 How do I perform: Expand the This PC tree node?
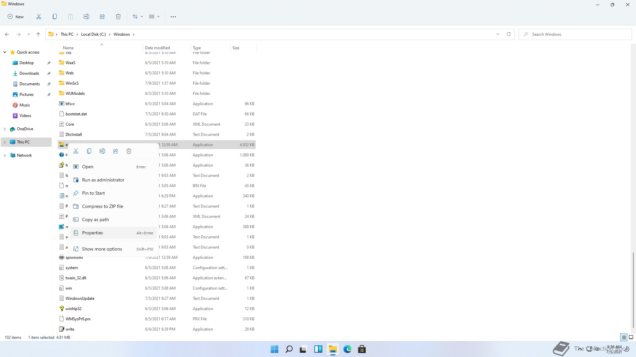coord(5,142)
